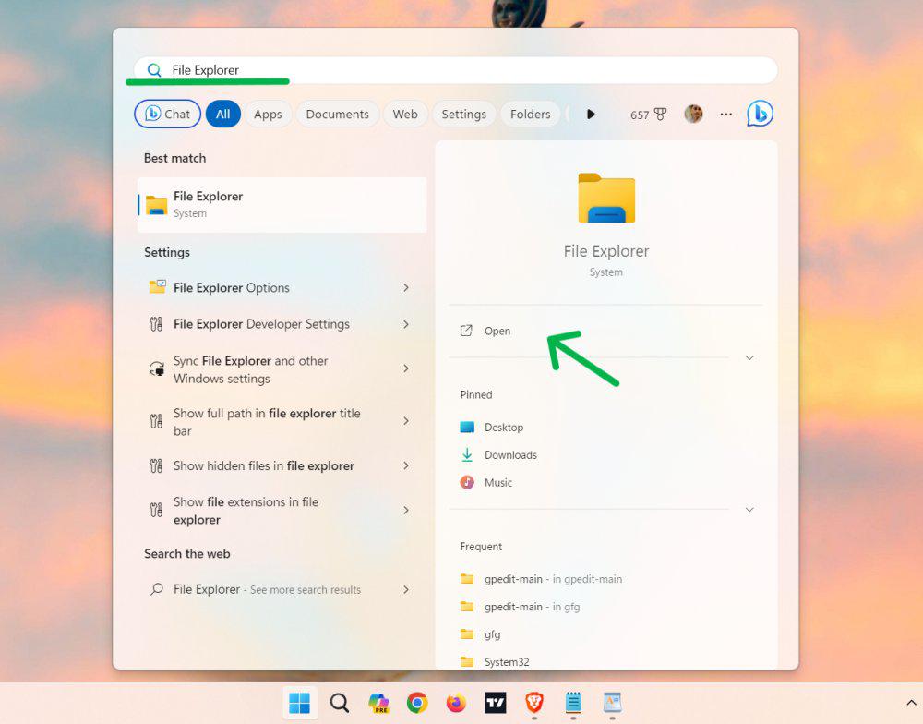Click the search magnifier icon in search box
923x724 pixels.
click(x=154, y=70)
